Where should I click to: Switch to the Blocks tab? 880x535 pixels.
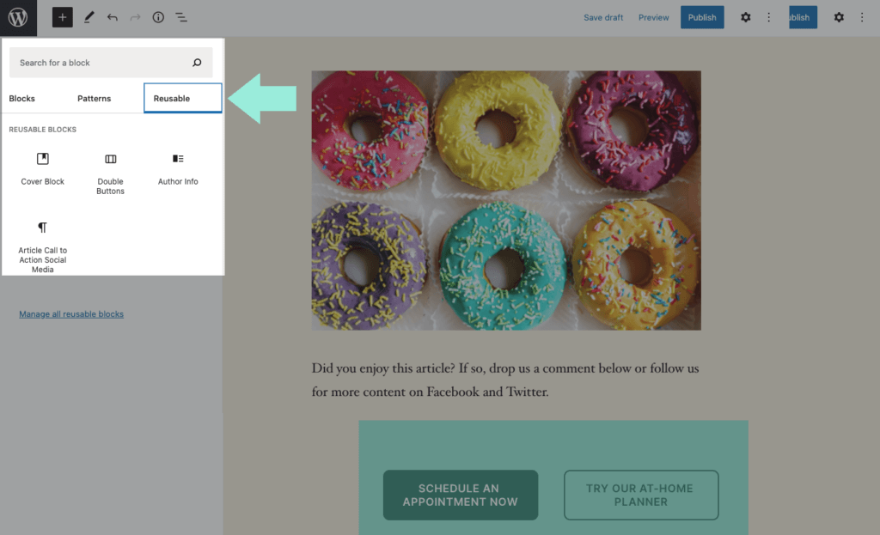22,99
